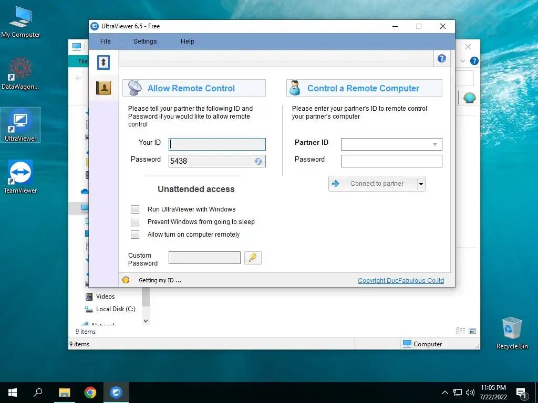
Task: Open the remote control tab icon in UltraViewer sidebar
Action: pyautogui.click(x=104, y=62)
